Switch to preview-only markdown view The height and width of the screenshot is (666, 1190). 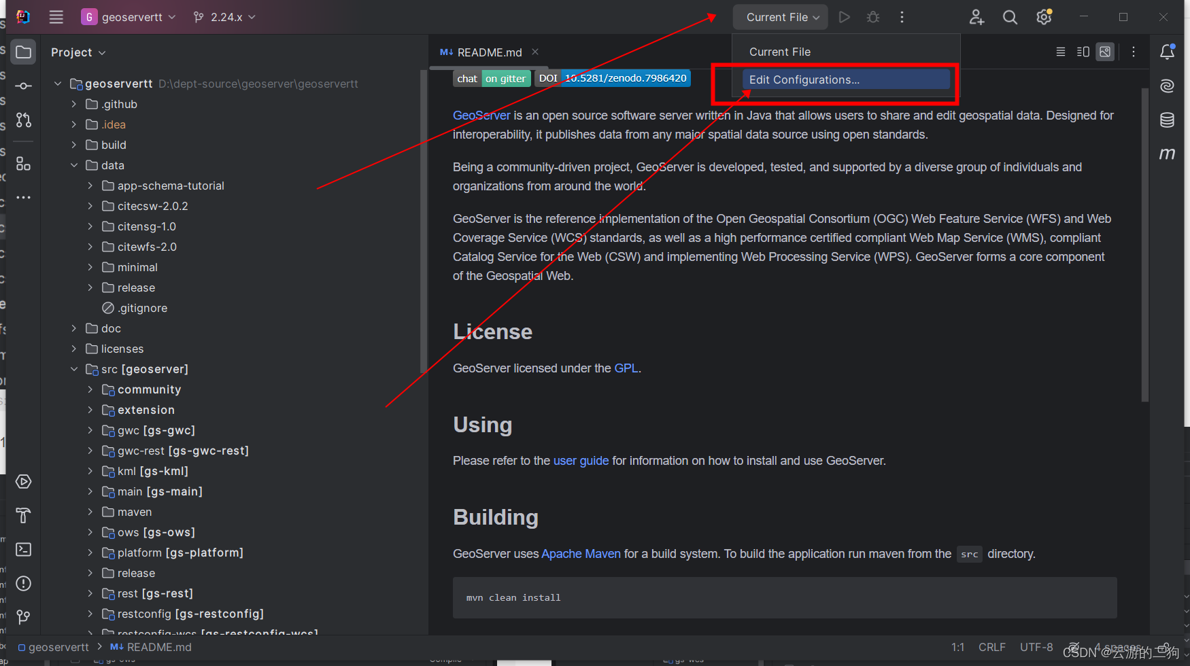click(1106, 52)
